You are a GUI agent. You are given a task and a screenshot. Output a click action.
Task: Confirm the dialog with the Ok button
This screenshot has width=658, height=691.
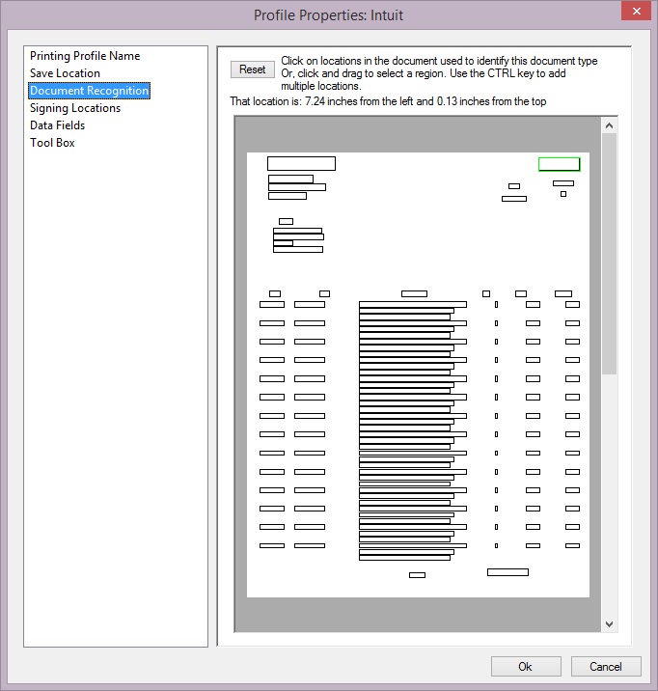click(525, 666)
